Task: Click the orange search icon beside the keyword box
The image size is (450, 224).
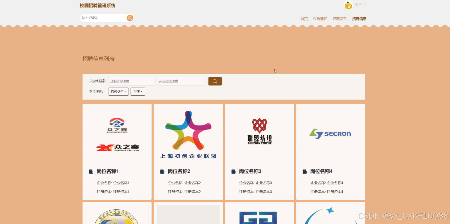Action: click(x=130, y=18)
